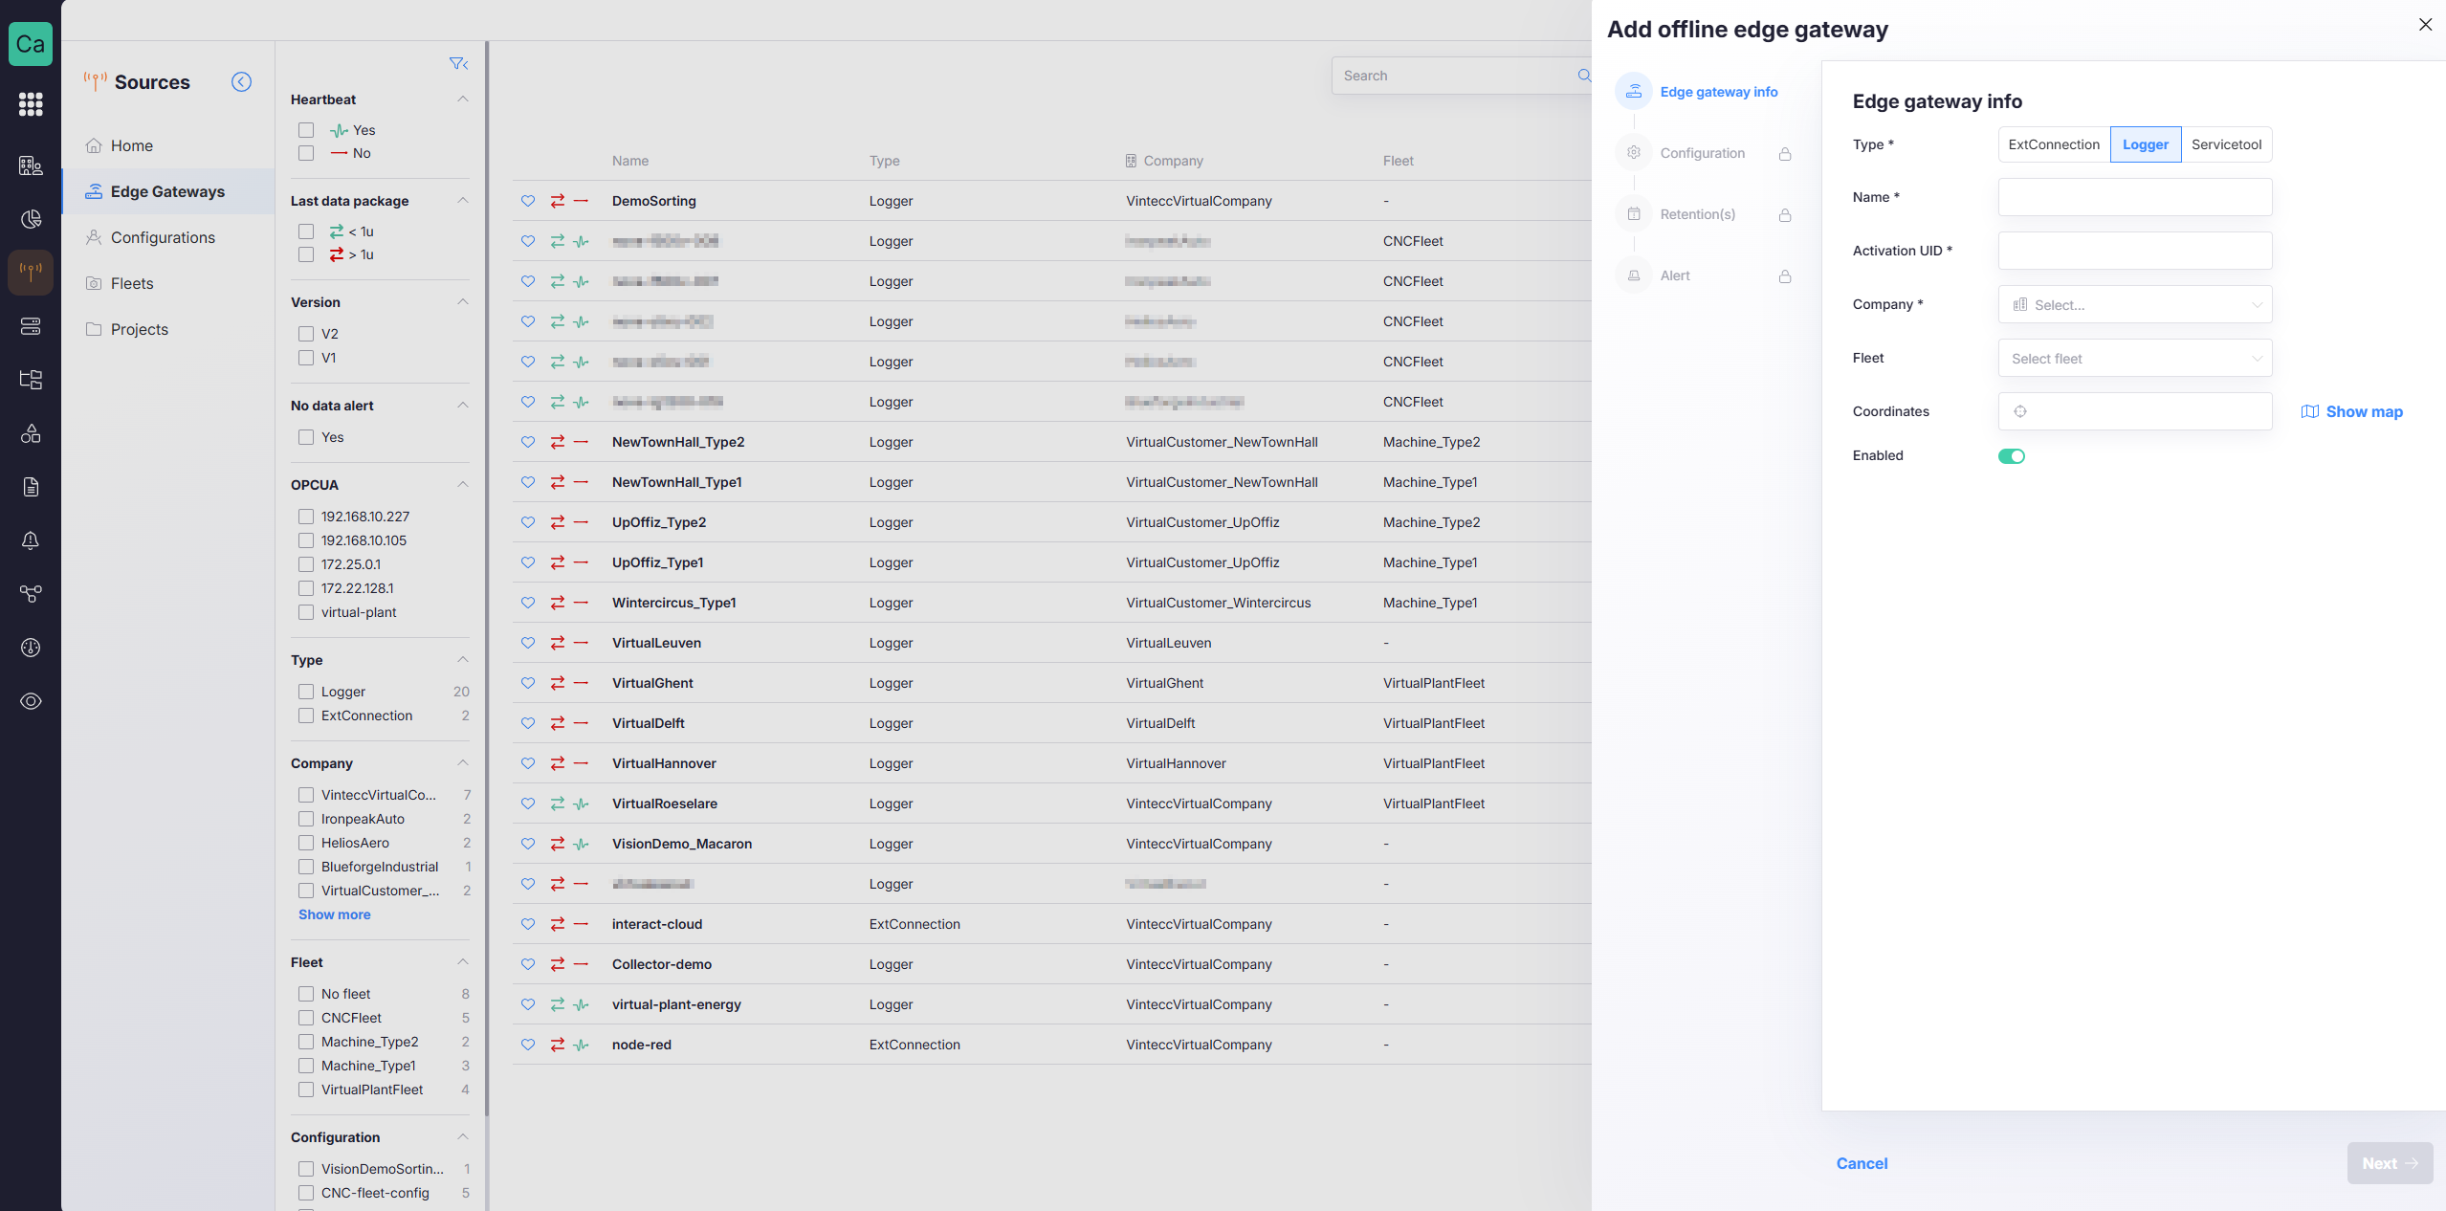
Task: Collapse the Sources side panel
Action: click(241, 82)
